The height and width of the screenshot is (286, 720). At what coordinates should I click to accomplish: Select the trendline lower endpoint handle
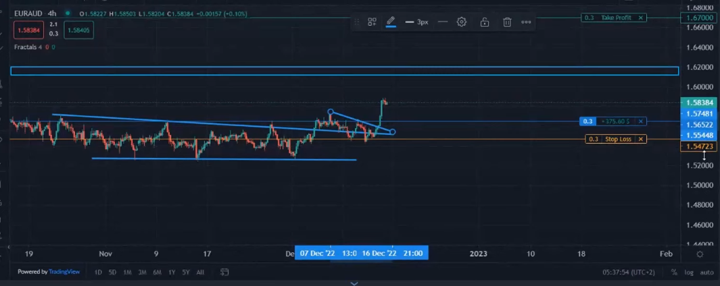[x=393, y=132]
